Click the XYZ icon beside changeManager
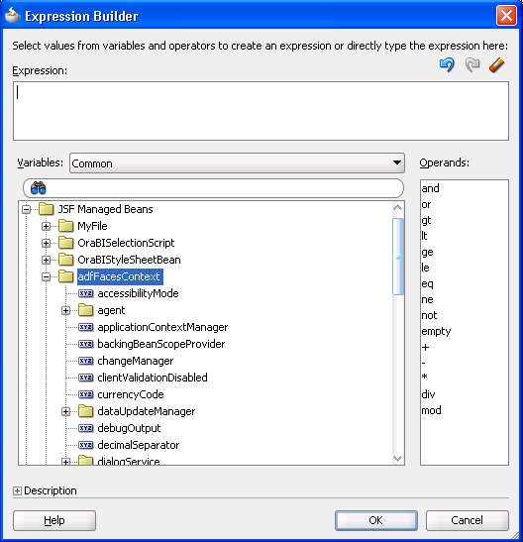Image resolution: width=523 pixels, height=542 pixels. 85,361
